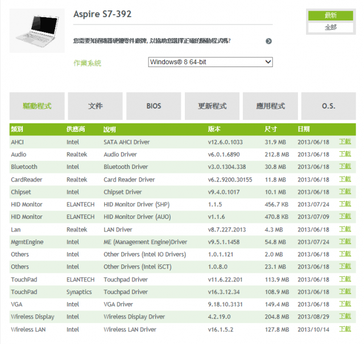The height and width of the screenshot is (344, 364).
Task: Download the ME (Management Engine) Driver
Action: [x=345, y=242]
